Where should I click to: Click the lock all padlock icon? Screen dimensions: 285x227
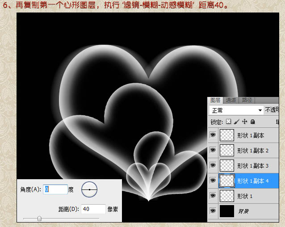[252, 122]
